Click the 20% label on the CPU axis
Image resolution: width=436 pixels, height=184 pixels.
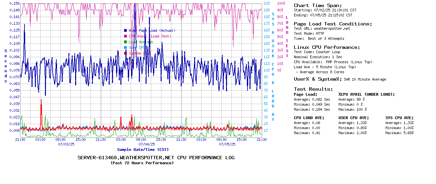coord(267,3)
